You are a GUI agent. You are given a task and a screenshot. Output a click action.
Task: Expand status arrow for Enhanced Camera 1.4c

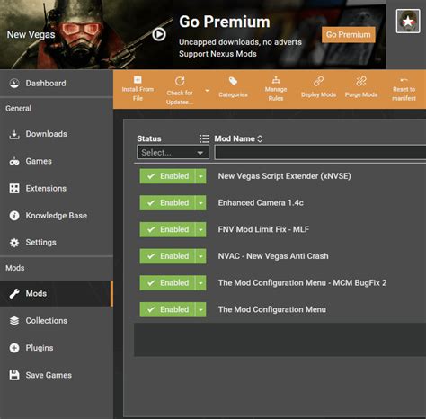click(x=200, y=202)
